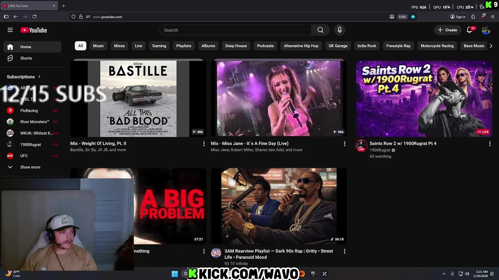Open the Saints Row 2 Pt.4 thumbnail

[x=424, y=99]
